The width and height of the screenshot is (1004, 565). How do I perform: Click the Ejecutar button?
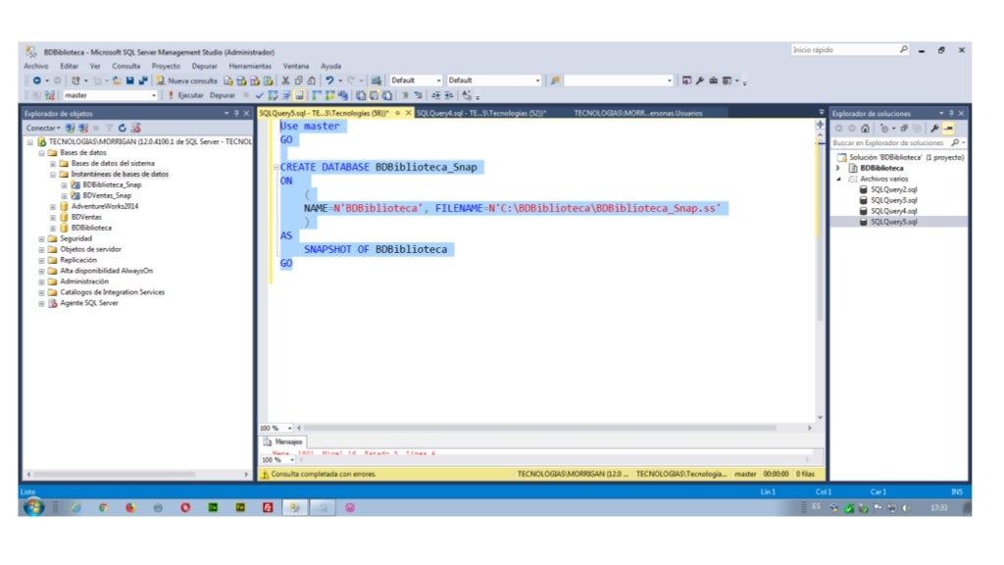click(x=184, y=95)
